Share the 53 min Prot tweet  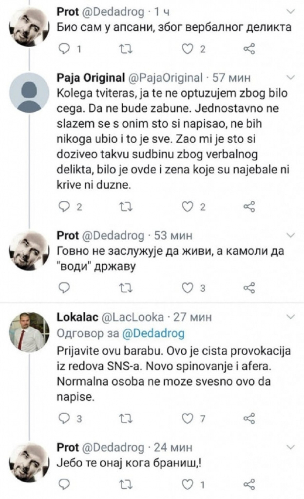[249, 288]
